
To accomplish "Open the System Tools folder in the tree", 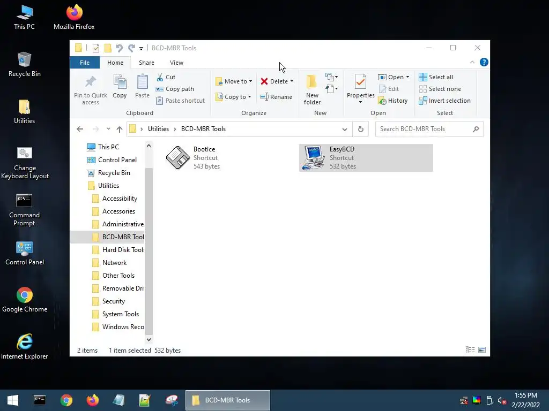I will click(x=121, y=314).
